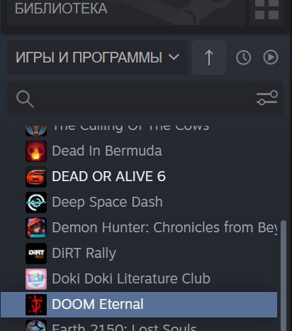
Task: Open Demon Hunter: Chronicles from Beyond
Action: pos(139,227)
